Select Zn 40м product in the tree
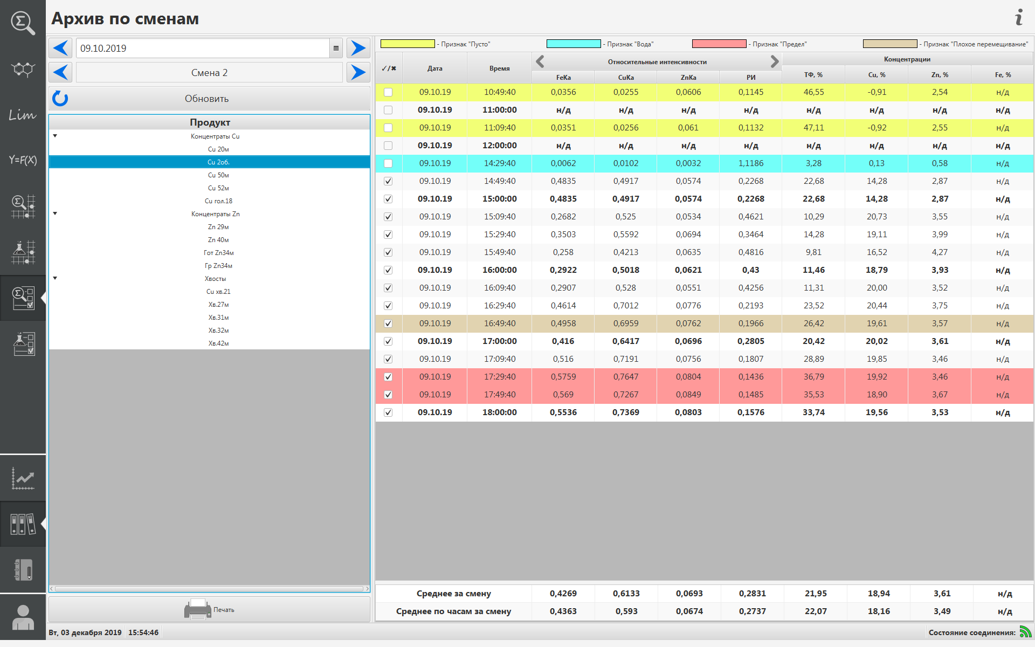The height and width of the screenshot is (647, 1035). (218, 240)
